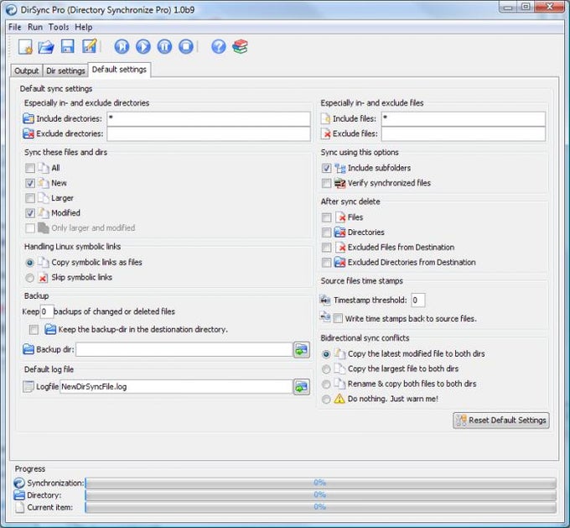Click the Include files page icon

point(326,118)
